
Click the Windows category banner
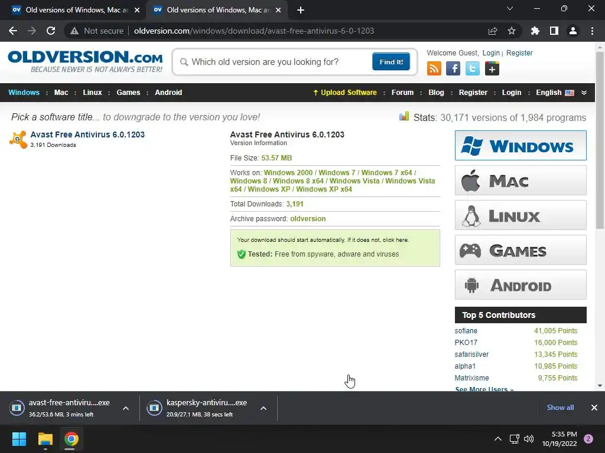coord(521,145)
